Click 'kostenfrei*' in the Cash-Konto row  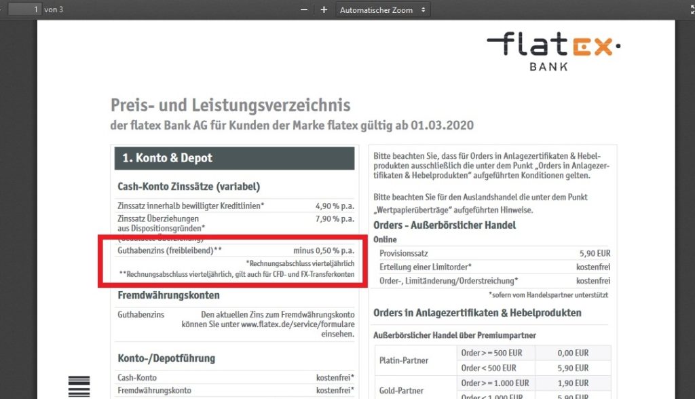point(335,378)
